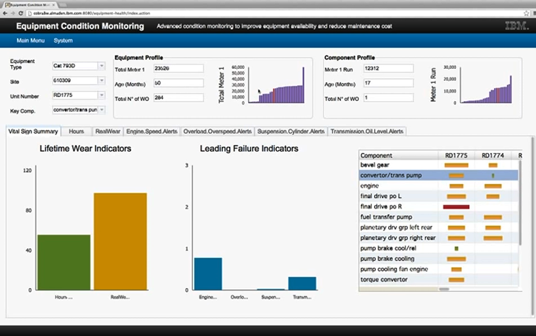The image size is (536, 336).
Task: Click the convertor/trans pump key comp field
Action: click(75, 110)
